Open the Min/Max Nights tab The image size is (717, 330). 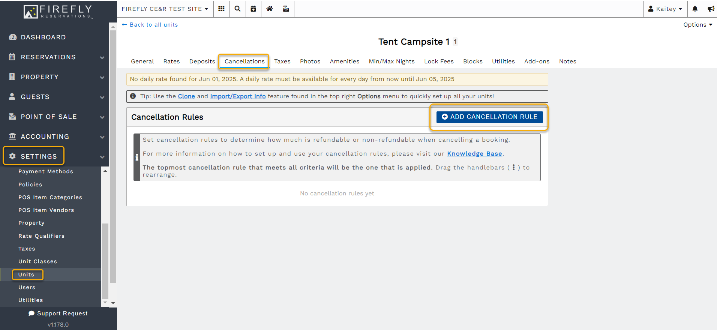pos(391,61)
